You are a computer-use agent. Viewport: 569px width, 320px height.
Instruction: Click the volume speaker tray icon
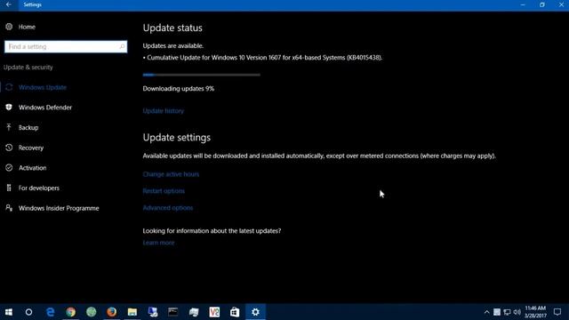pyautogui.click(x=517, y=312)
